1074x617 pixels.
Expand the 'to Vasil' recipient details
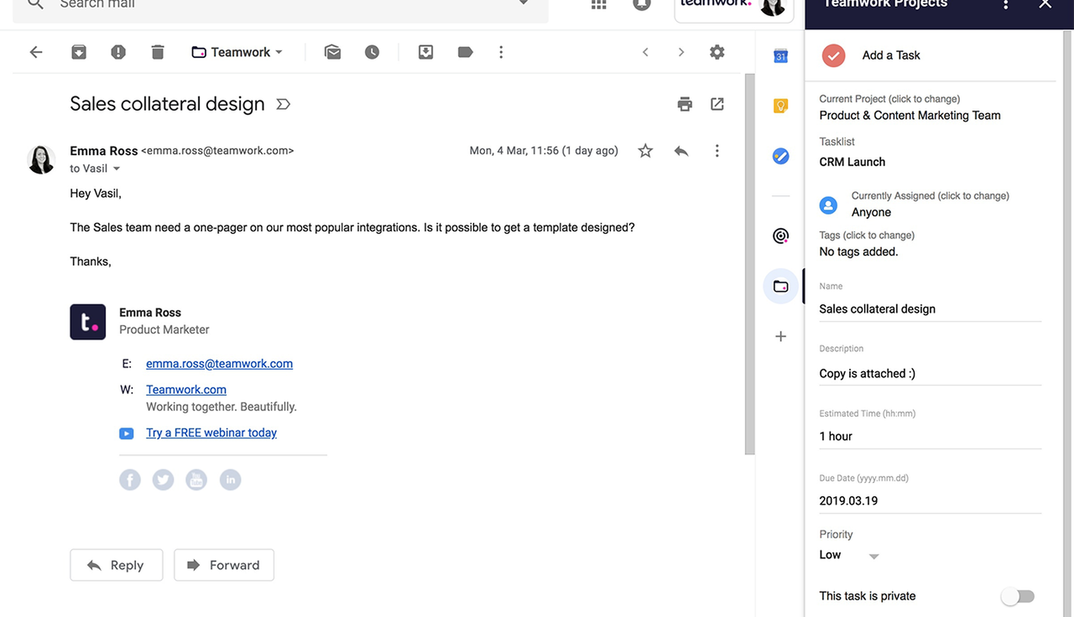click(x=117, y=169)
